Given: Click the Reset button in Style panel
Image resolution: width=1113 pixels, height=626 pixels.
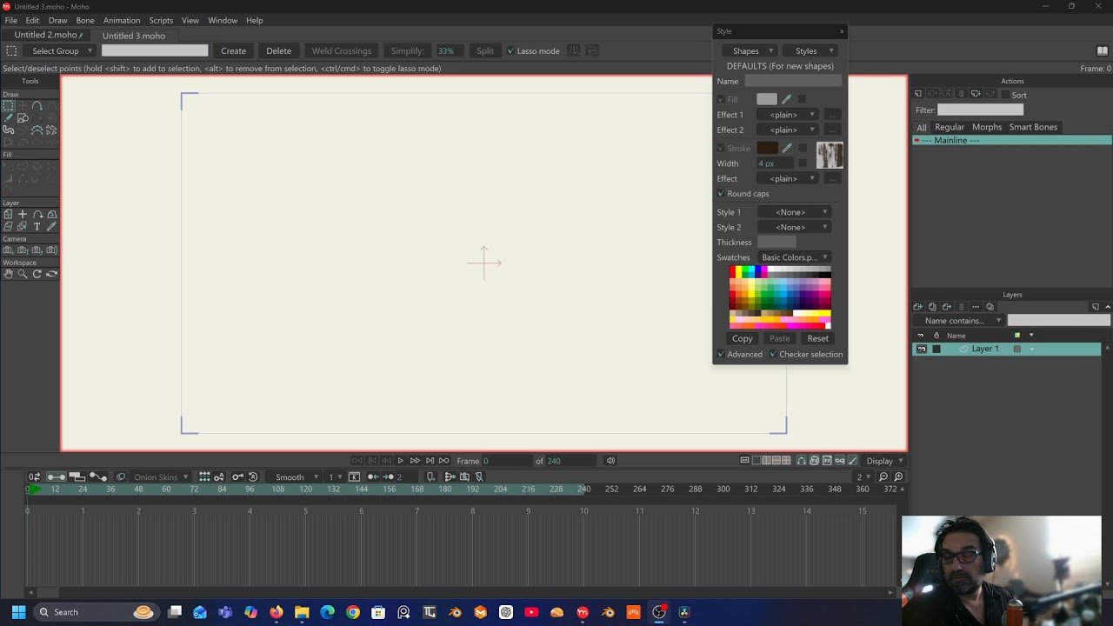Looking at the screenshot, I should (x=817, y=338).
